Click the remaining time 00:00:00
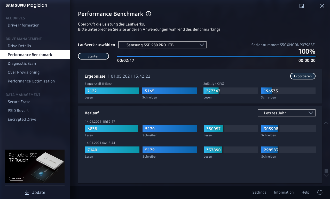 307,61
